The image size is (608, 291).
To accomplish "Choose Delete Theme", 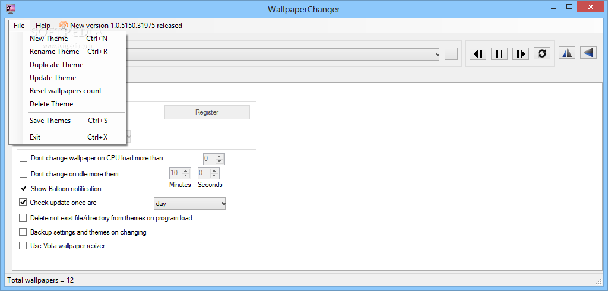I will 68,103.
